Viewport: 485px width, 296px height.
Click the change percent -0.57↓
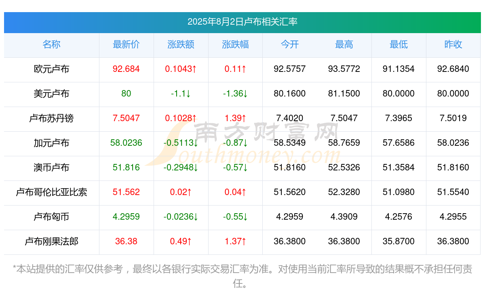coord(235,168)
